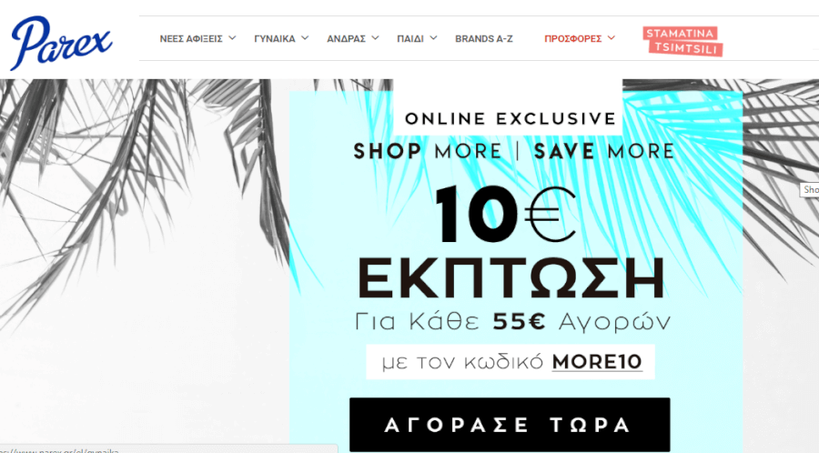
Task: Click the 10€ ΕΚΠΤΩΣΗ banner headline
Action: [511, 243]
